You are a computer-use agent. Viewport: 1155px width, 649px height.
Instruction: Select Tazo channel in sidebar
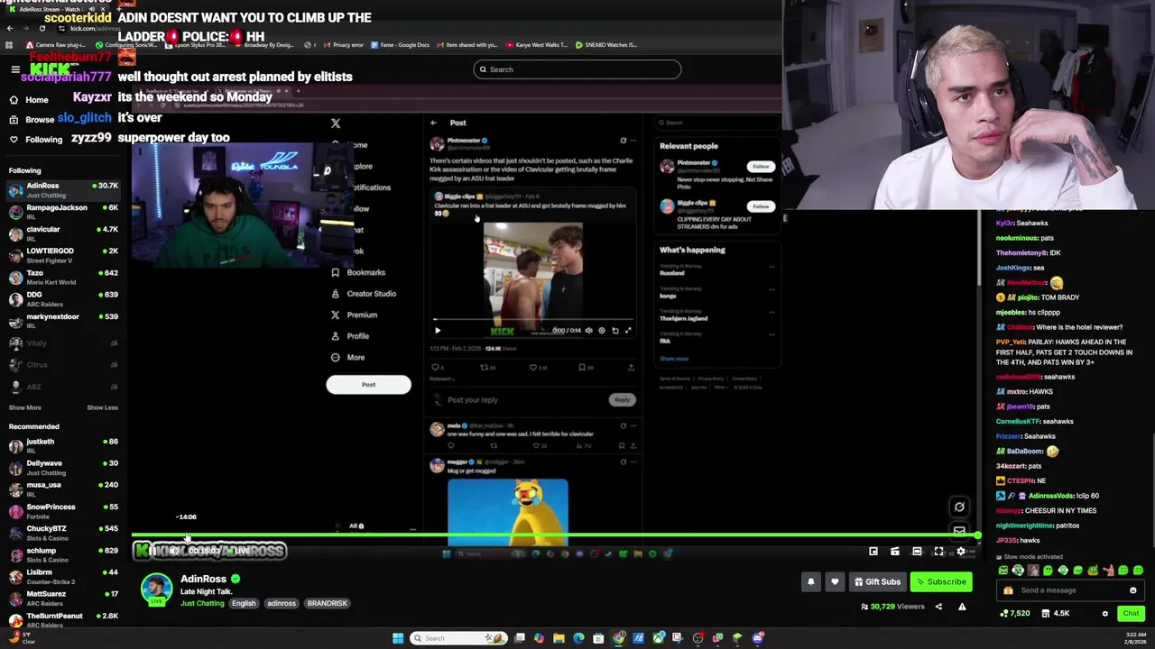click(63, 277)
